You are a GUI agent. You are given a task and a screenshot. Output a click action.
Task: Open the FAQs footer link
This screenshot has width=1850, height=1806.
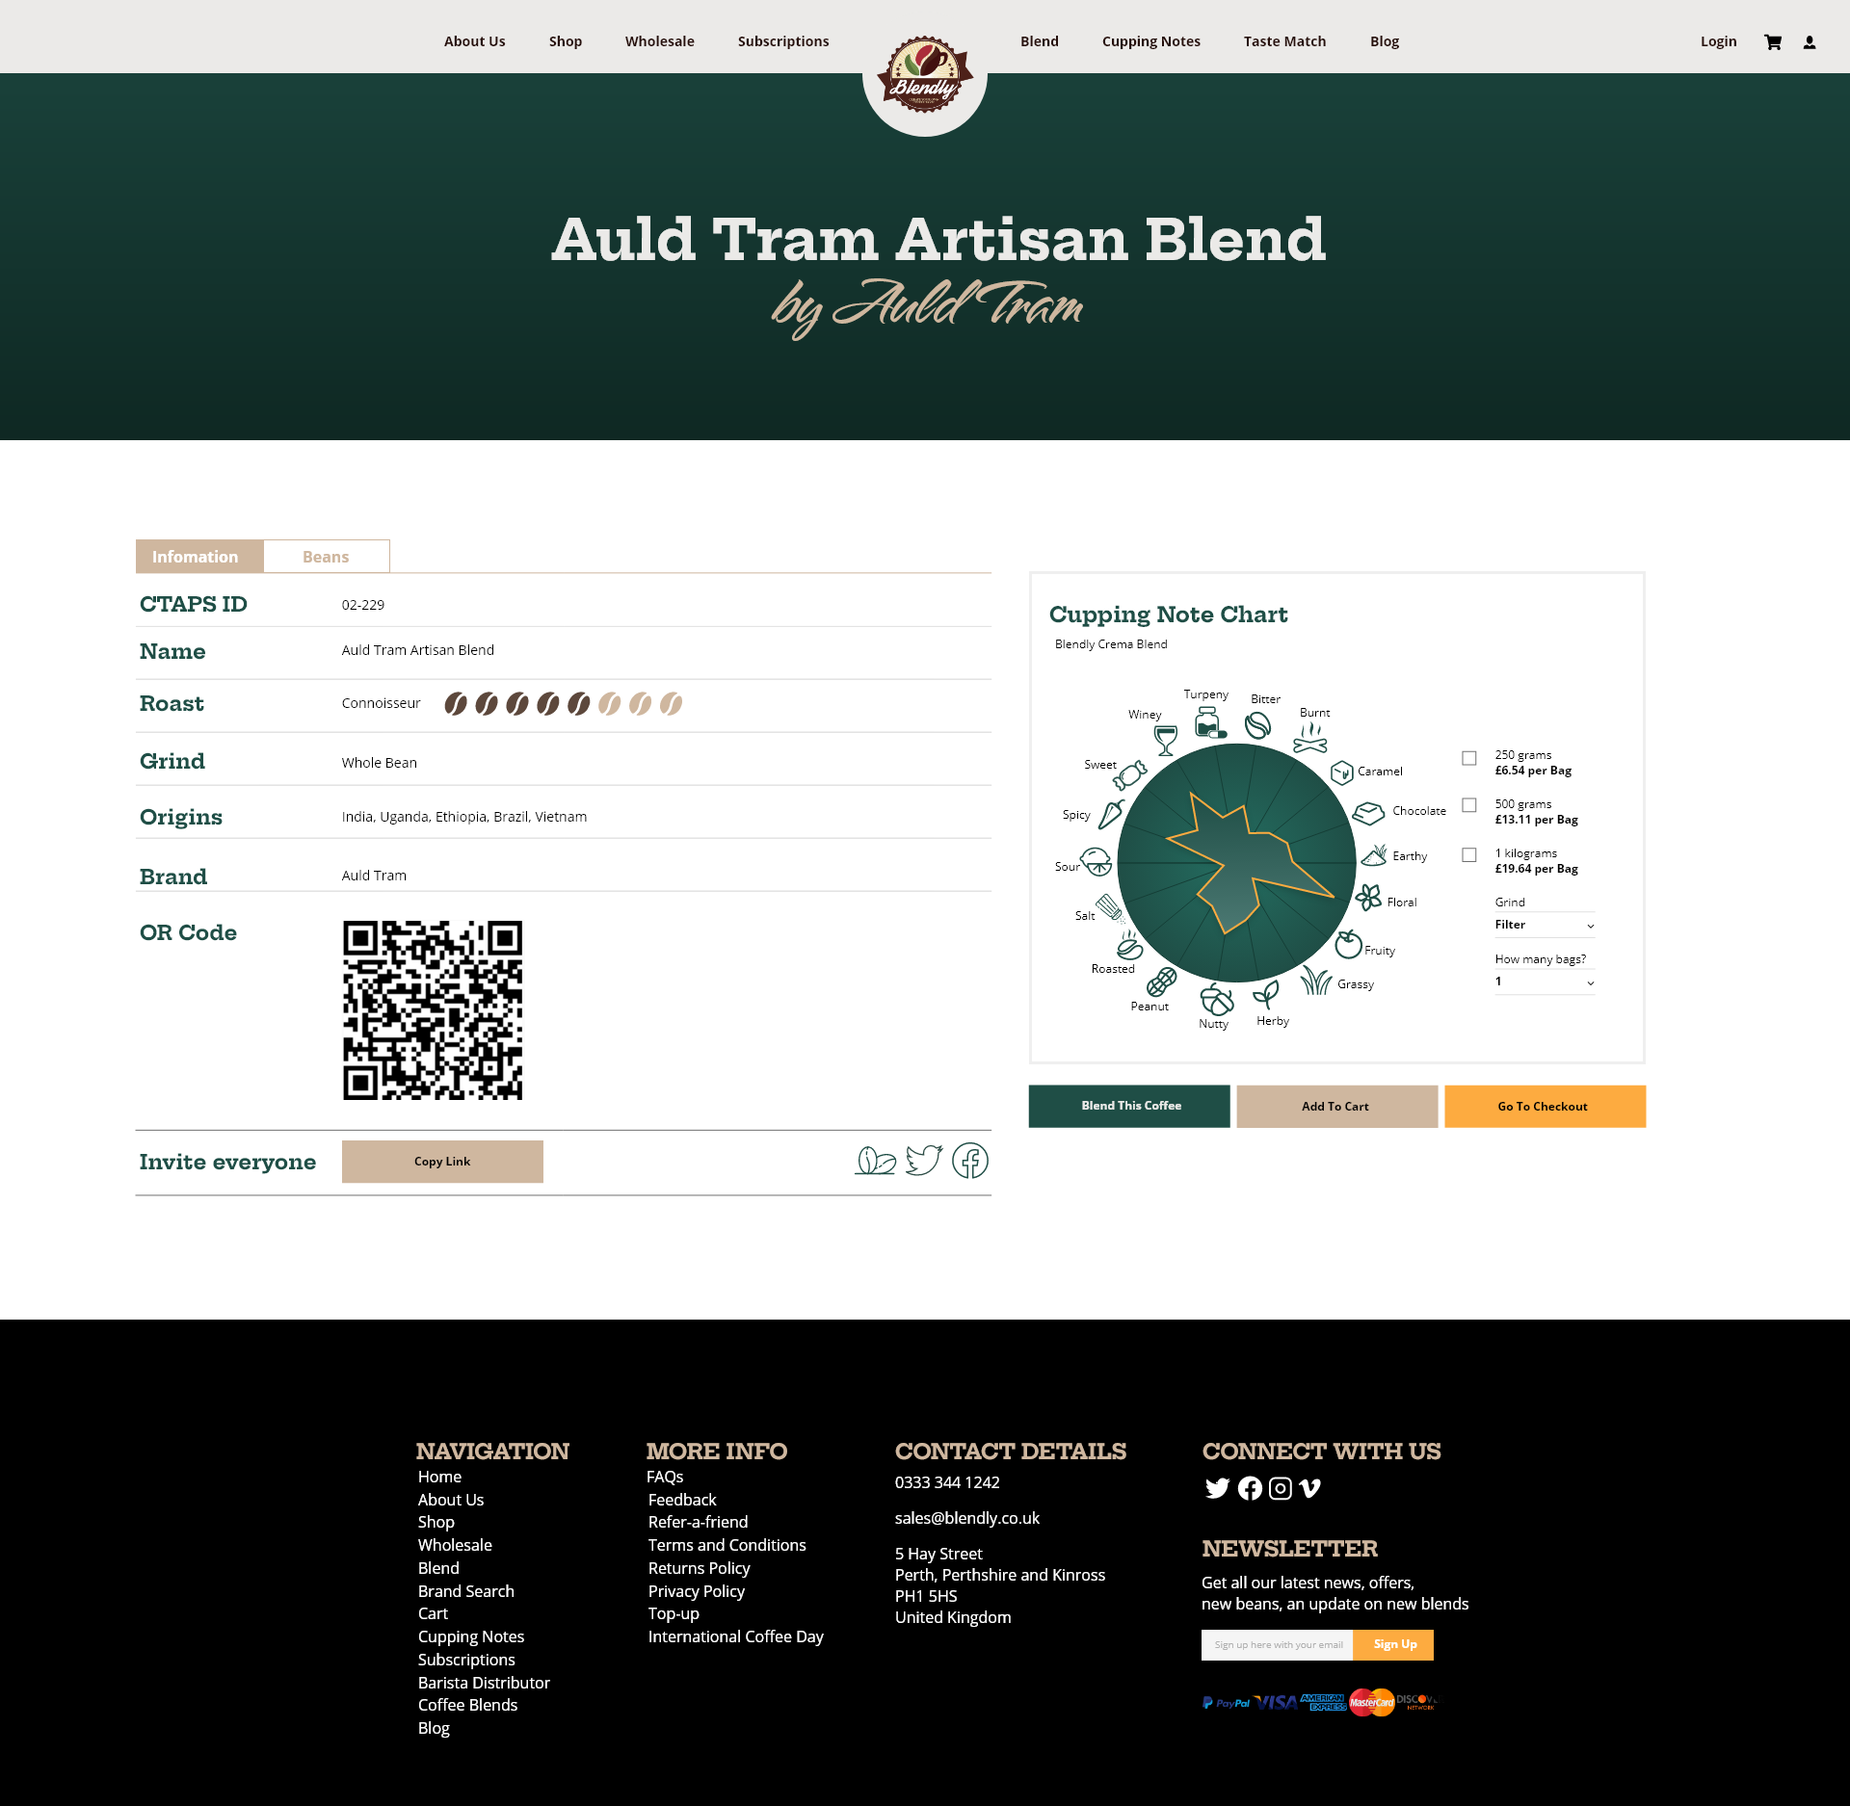(x=665, y=1477)
